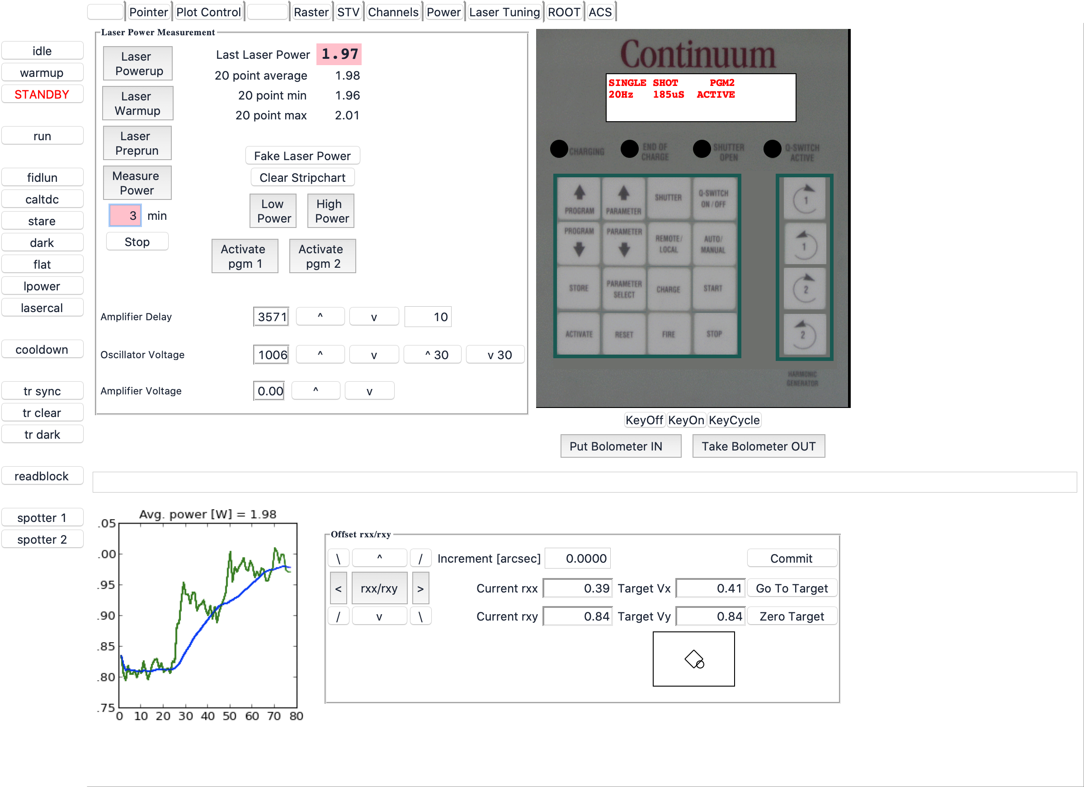Click the PROGRAM up arrow key on Continuum panel
The width and height of the screenshot is (1084, 787).
(x=579, y=199)
